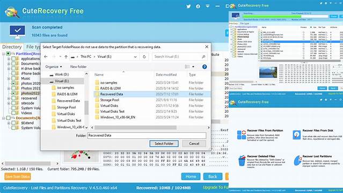This screenshot has width=343, height=193.
Task: Click the file list horizontal scrollbar
Action: pos(150,128)
